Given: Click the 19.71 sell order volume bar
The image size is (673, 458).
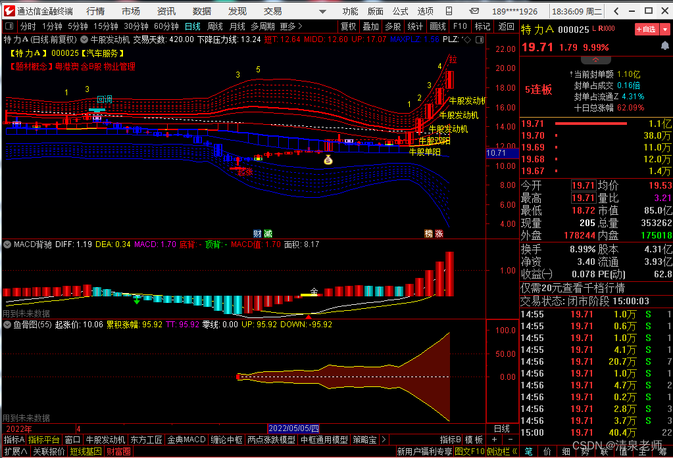Looking at the screenshot, I should pos(591,124).
